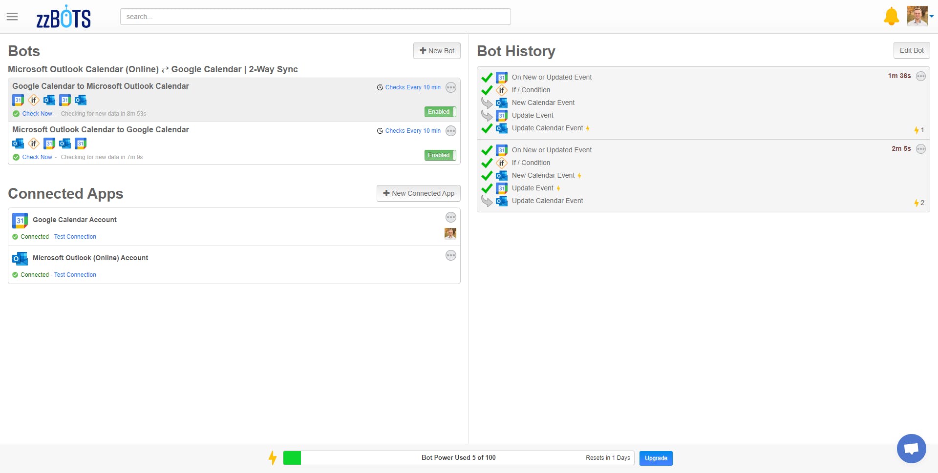Click the If / Condition icon in the 2m 5s run

click(502, 163)
